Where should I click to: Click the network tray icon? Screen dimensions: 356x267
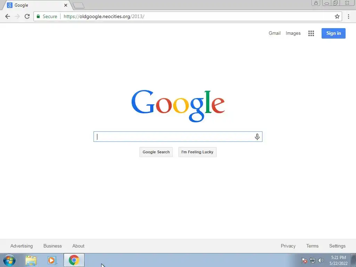click(313, 260)
